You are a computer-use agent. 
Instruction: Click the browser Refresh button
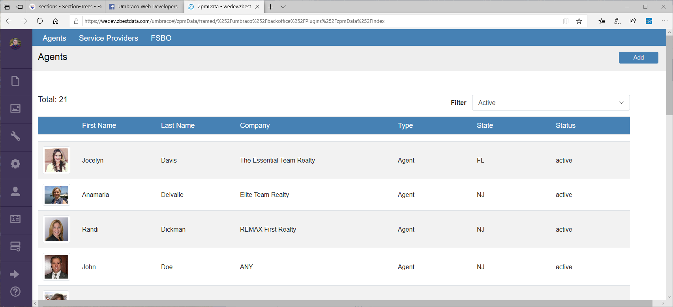(40, 21)
